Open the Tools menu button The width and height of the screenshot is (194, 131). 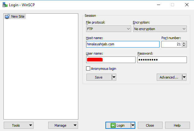click(19, 125)
